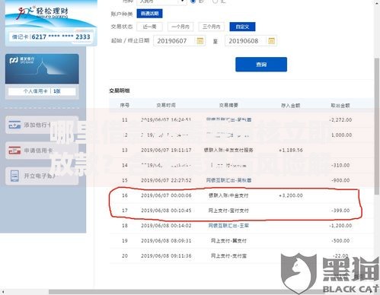Expand the currency dropdown arrow
The height and width of the screenshot is (295, 380).
coord(182,2)
